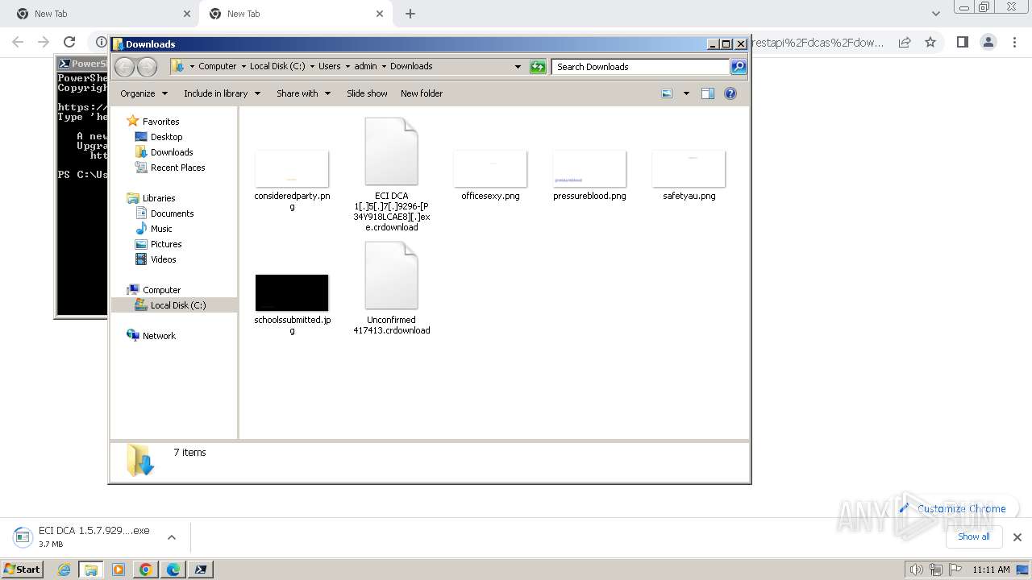Open the Organize menu

[x=144, y=93]
